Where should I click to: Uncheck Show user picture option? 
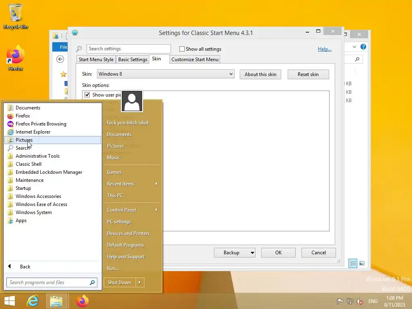pos(87,95)
